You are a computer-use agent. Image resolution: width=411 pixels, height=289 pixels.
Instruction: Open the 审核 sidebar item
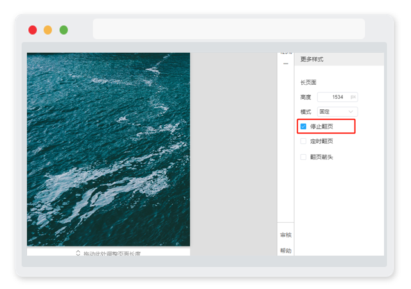tap(286, 234)
